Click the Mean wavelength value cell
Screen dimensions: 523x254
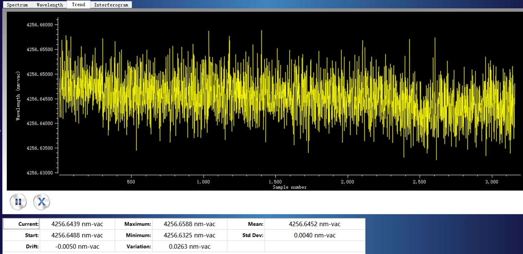coord(315,224)
